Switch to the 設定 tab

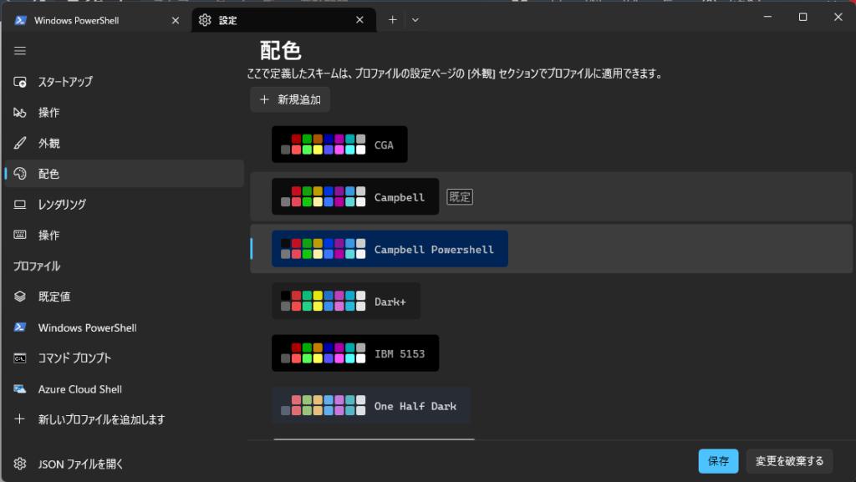coord(283,20)
